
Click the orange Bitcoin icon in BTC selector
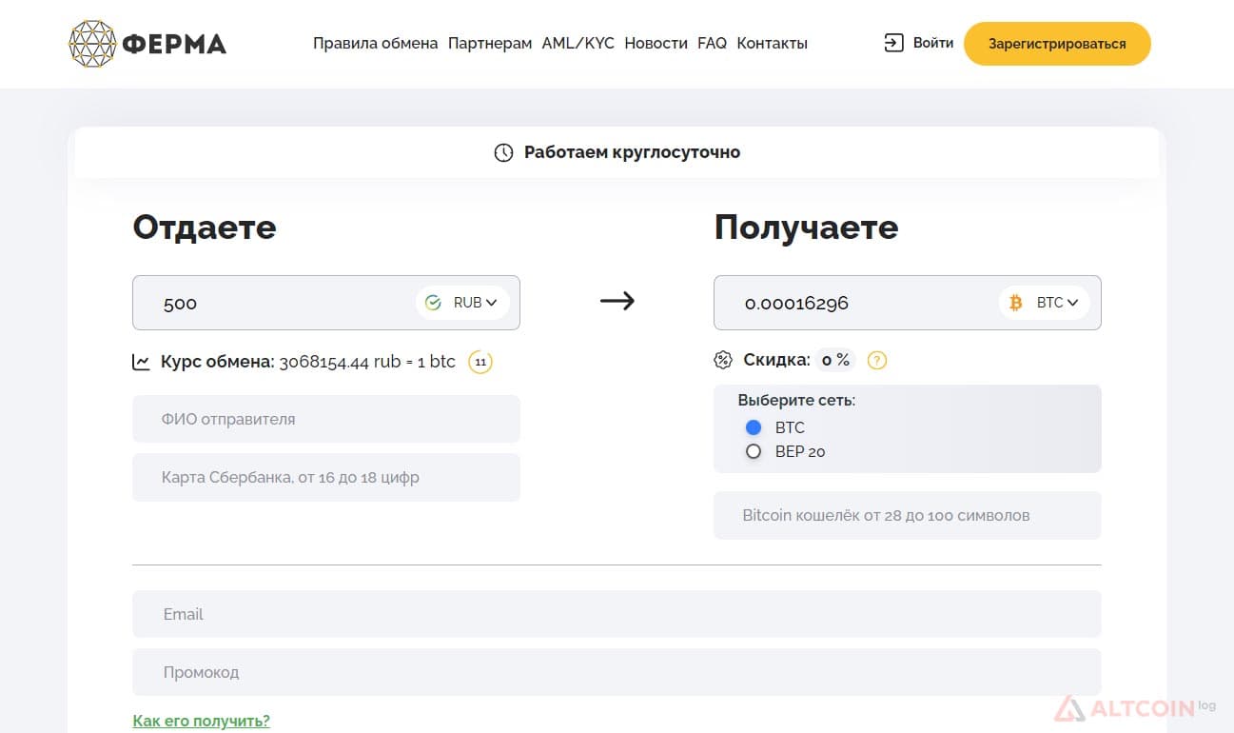(1016, 303)
